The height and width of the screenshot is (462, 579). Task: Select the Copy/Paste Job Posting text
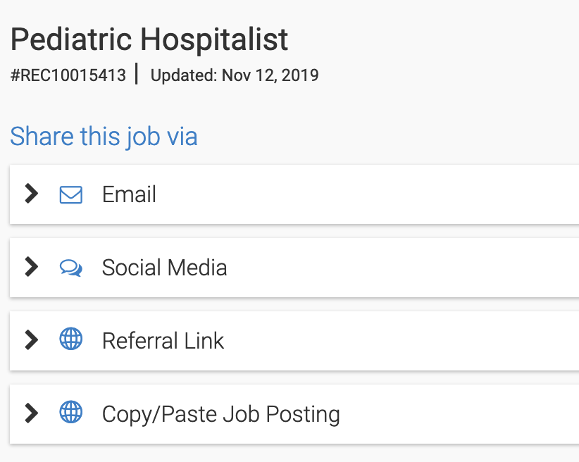pyautogui.click(x=220, y=414)
